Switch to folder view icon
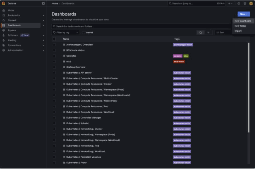Screen dimensions: 255x169 pos(201,32)
